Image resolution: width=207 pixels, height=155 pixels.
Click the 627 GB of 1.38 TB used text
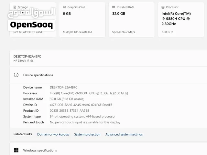pos(27,32)
